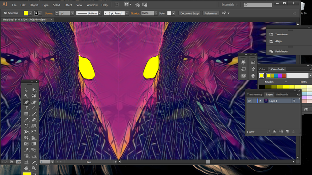Activate the Shape Builder tool
The height and width of the screenshot is (175, 312).
click(x=26, y=138)
